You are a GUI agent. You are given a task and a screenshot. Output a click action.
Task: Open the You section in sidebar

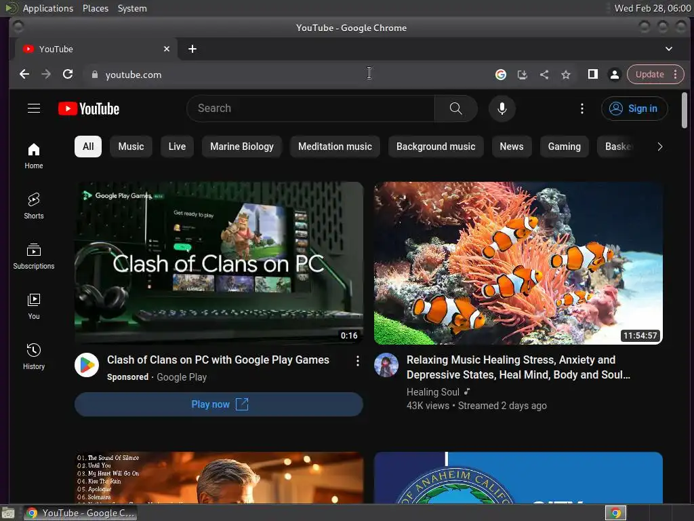[34, 307]
